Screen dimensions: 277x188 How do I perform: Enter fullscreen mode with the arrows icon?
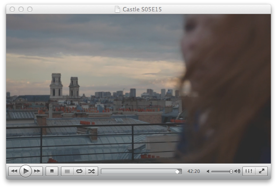pos(262,171)
